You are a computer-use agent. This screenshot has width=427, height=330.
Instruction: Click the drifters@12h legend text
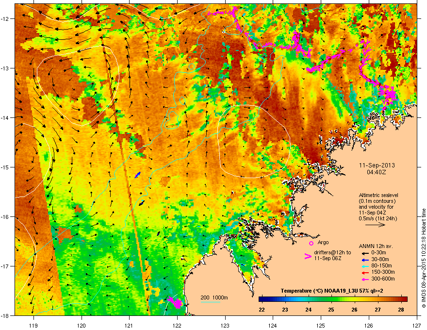point(332,255)
